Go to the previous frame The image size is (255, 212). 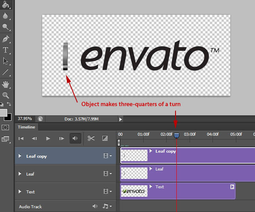[x=34, y=139]
